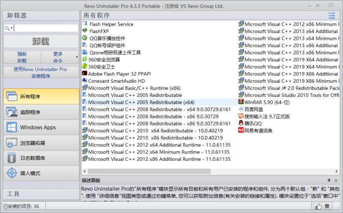Click the Flash Helper Service icon

pyautogui.click(x=84, y=24)
